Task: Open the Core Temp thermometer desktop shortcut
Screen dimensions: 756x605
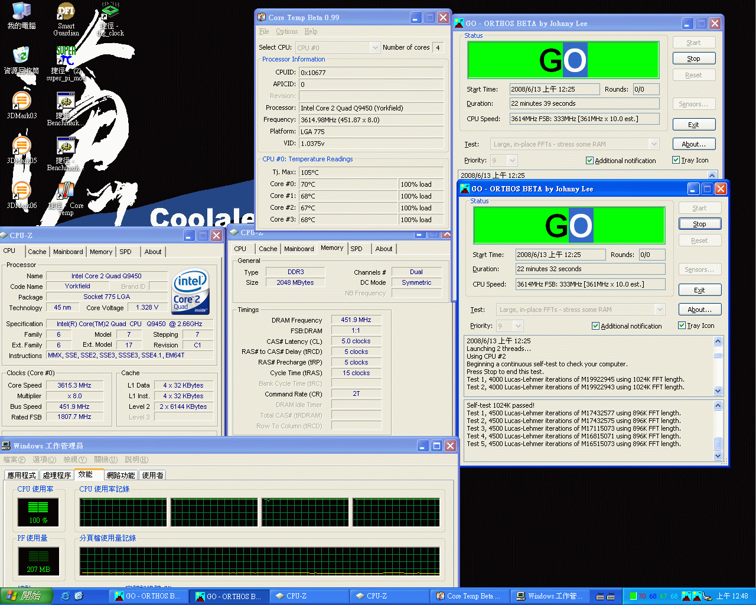Action: pos(66,199)
